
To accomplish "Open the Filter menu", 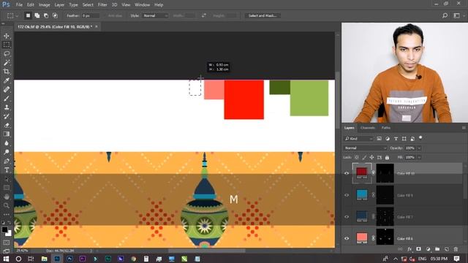I will pos(102,5).
